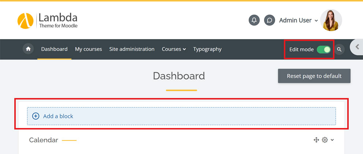363x154 pixels.
Task: Click the Admin User profile picture
Action: click(x=331, y=20)
